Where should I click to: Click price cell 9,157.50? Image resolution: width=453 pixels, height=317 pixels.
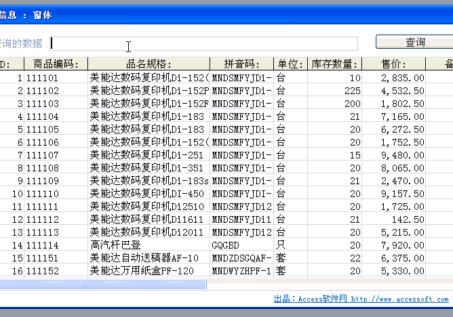[394, 194]
